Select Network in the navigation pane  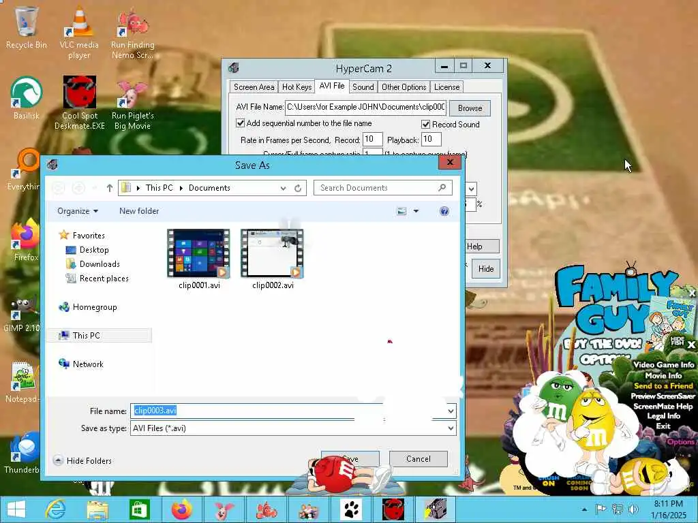pos(88,364)
